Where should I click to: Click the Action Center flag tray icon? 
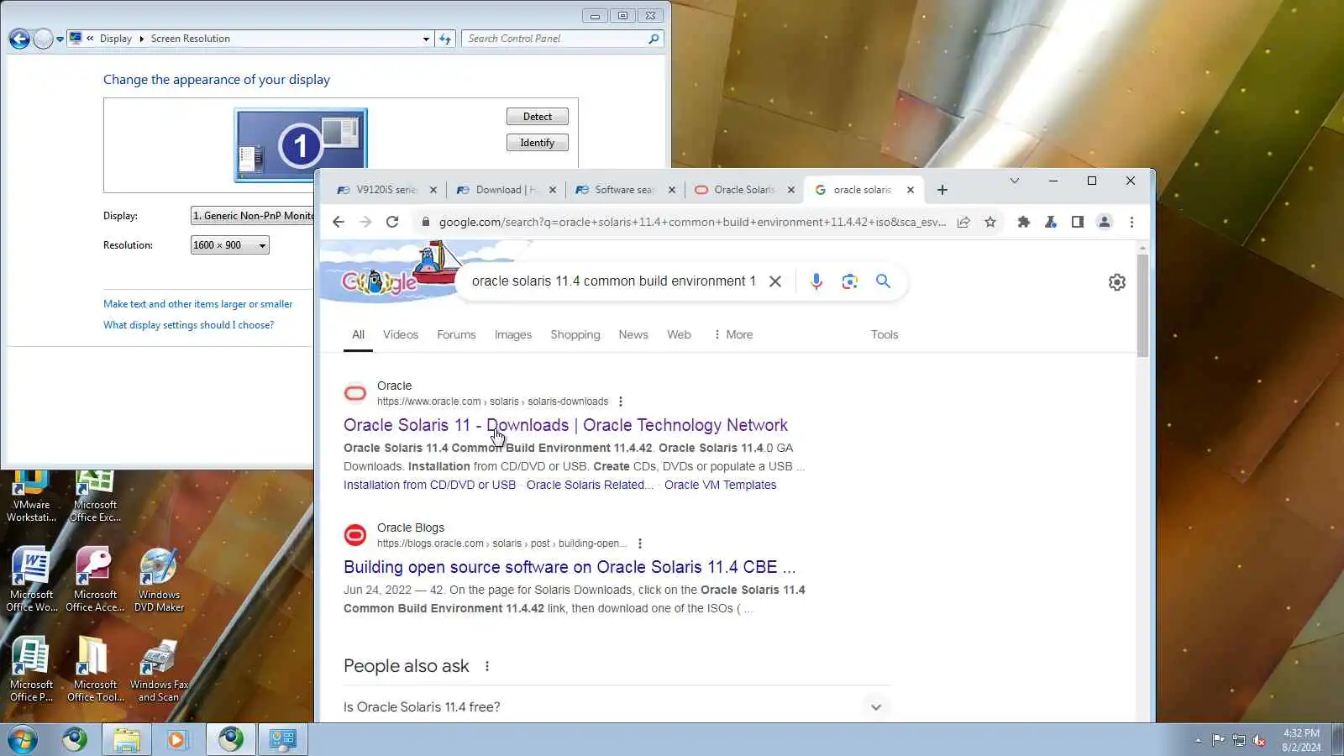pos(1218,740)
